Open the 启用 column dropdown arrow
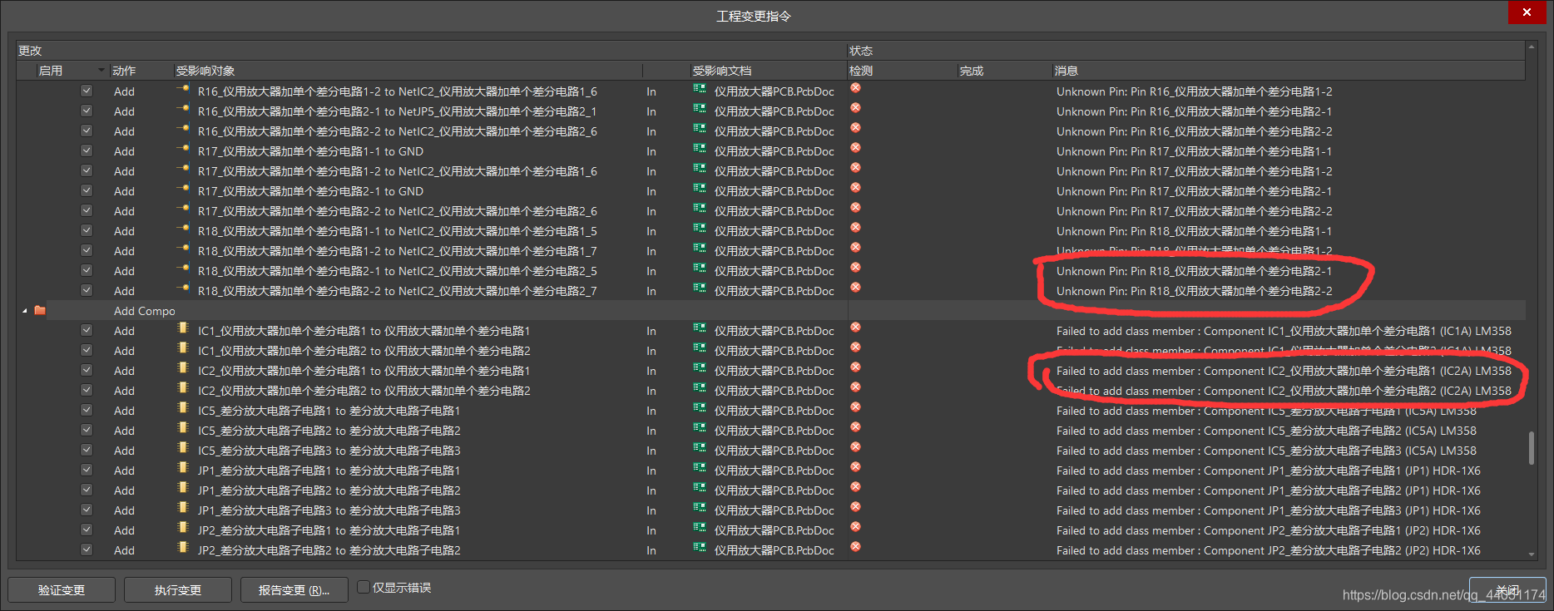This screenshot has width=1554, height=611. 101,70
